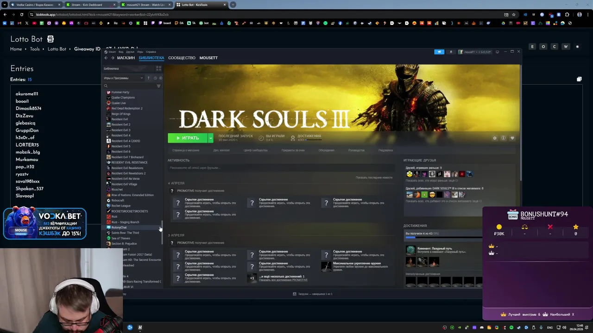The width and height of the screenshot is (593, 333).
Task: Open the Справка menu in Steam
Action: (151, 52)
